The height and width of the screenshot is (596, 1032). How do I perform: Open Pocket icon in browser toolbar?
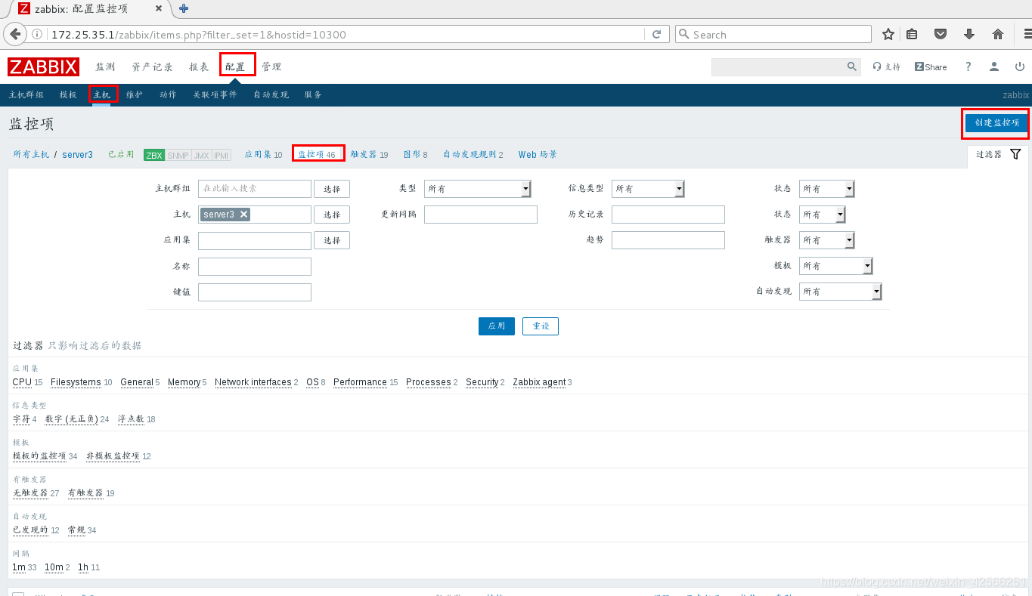pyautogui.click(x=941, y=34)
